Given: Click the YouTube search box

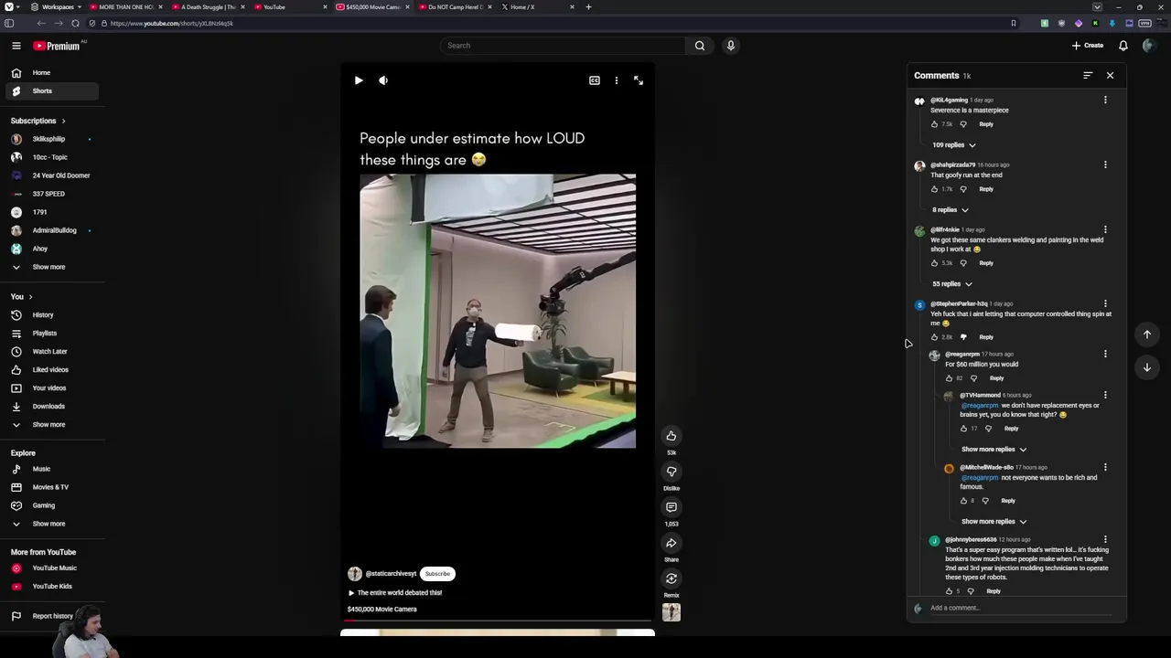Looking at the screenshot, I should [x=562, y=46].
